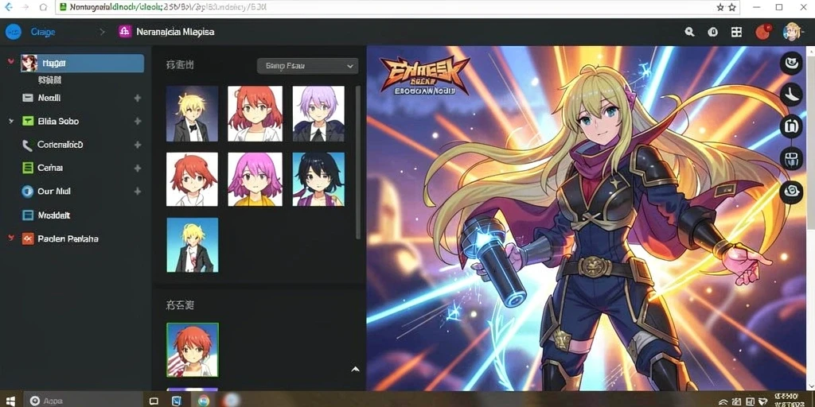815x407 pixels.
Task: Click the upward chevron below the thumbnails
Action: pyautogui.click(x=356, y=369)
